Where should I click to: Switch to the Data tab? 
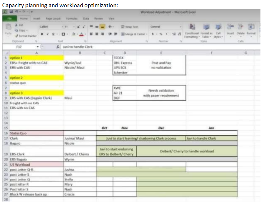[x=86, y=19]
